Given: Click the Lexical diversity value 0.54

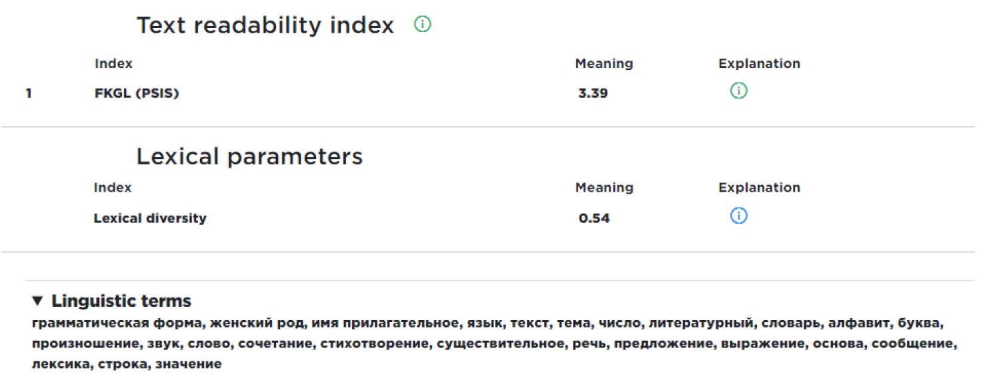Looking at the screenshot, I should click(594, 218).
